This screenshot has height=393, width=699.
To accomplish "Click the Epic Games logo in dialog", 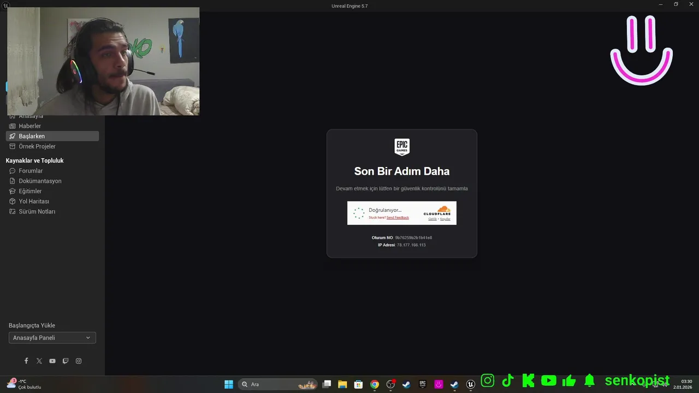I will [402, 147].
